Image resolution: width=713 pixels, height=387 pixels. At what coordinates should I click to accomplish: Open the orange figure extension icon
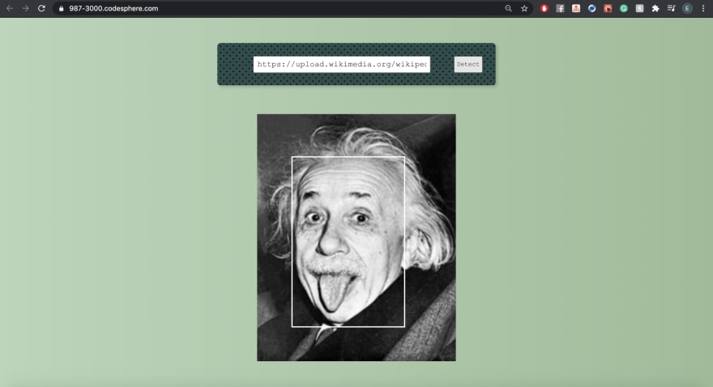(576, 8)
